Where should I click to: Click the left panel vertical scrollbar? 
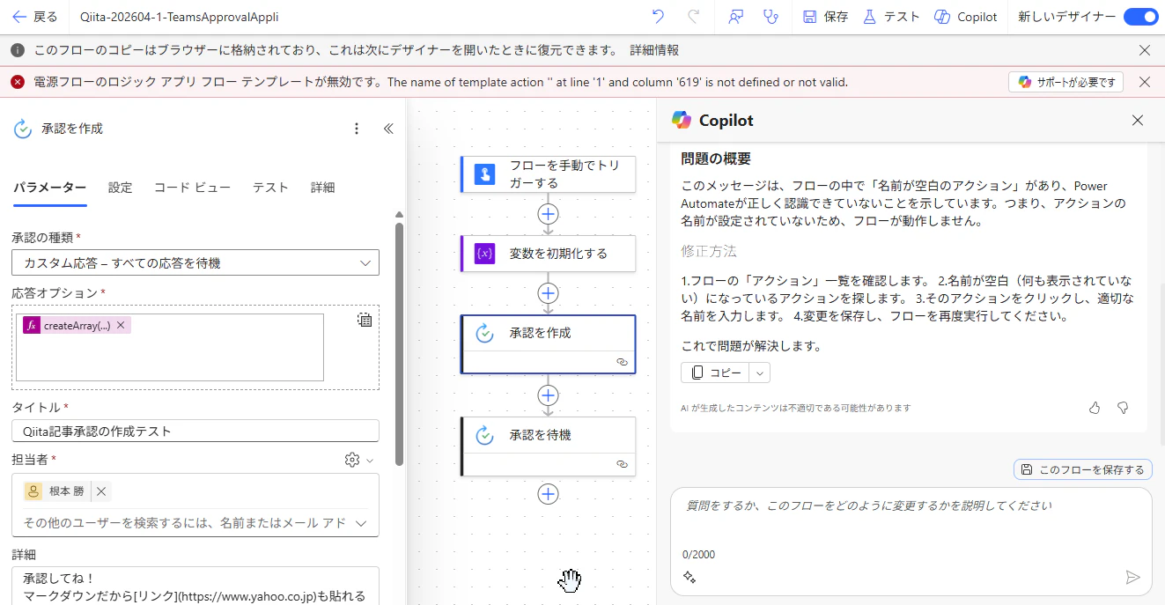click(399, 343)
